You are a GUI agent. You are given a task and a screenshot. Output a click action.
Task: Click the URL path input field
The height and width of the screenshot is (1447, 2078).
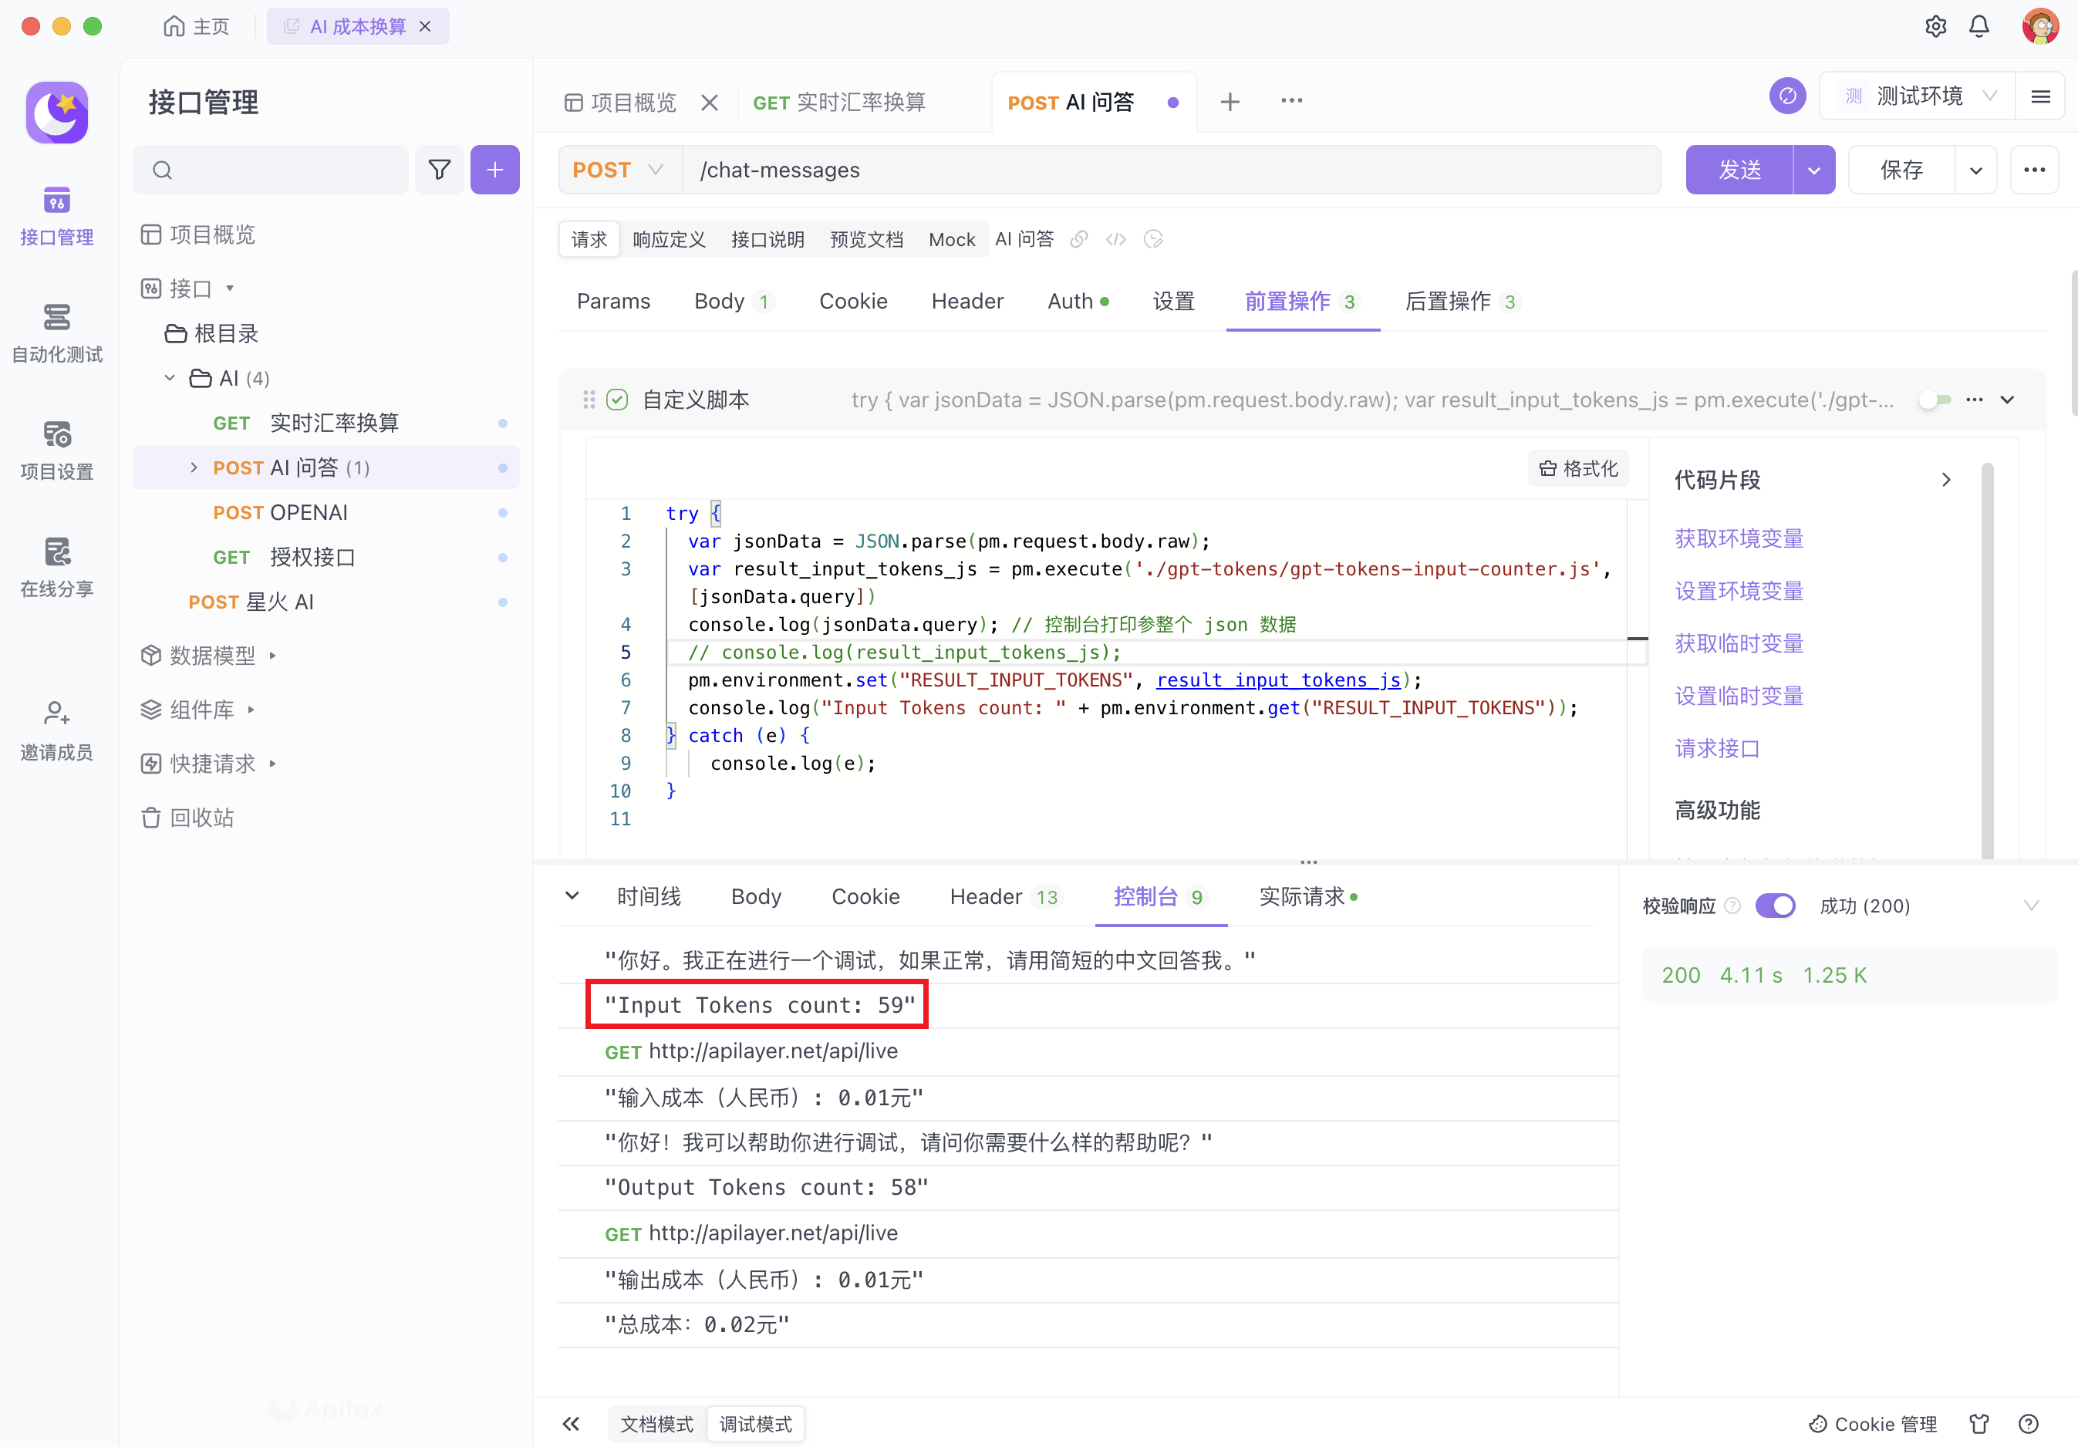[x=1168, y=170]
